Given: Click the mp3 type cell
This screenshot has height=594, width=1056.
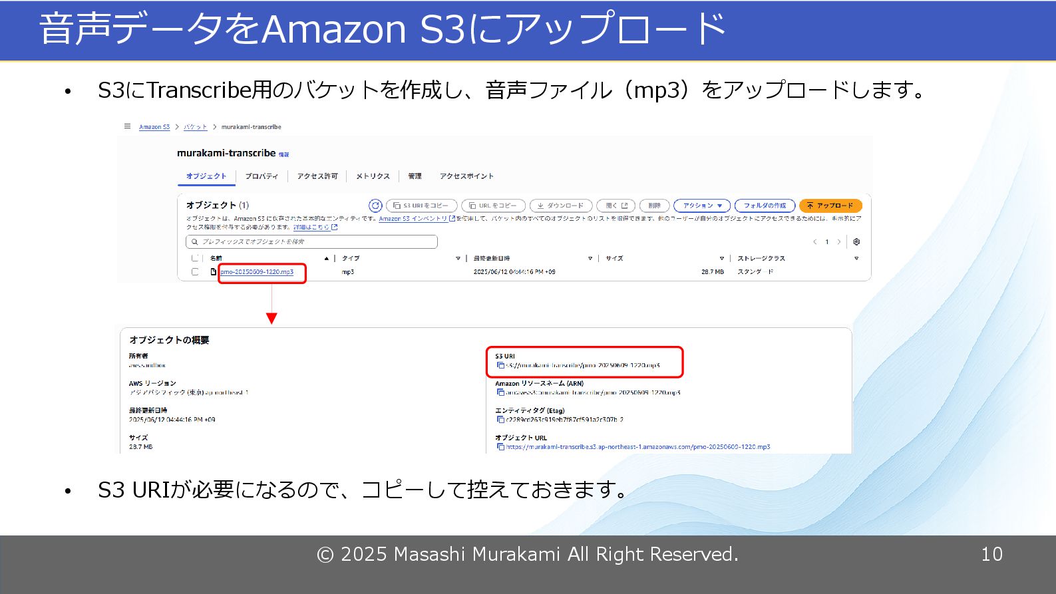Looking at the screenshot, I should pos(348,271).
